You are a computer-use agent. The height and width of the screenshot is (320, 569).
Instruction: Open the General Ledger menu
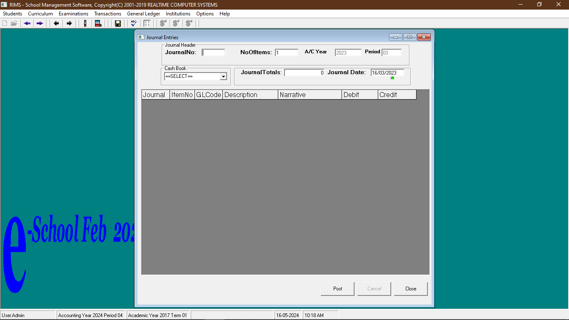[143, 14]
